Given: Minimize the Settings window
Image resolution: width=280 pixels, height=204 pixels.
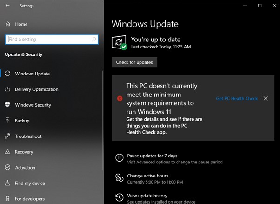Looking at the screenshot, I should (x=245, y=6).
